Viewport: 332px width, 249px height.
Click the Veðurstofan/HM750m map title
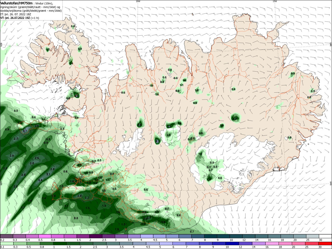[x=17, y=3]
